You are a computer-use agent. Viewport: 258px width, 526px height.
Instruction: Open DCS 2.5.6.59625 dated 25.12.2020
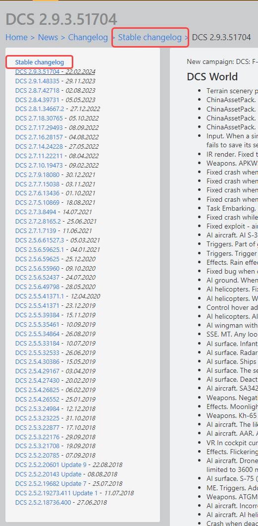[37, 259]
